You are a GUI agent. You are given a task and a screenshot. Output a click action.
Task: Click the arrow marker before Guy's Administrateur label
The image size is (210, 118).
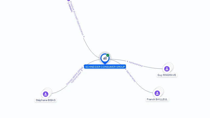127,61
